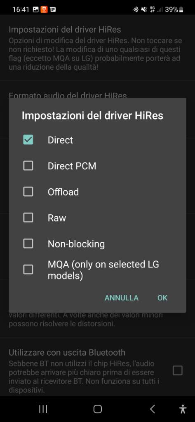
Task: Enable the Non-blocking checkbox
Action: tap(28, 244)
